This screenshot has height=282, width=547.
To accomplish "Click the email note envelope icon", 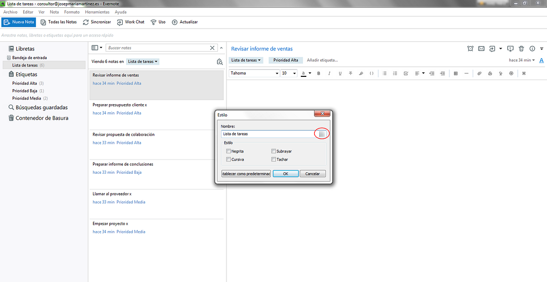I will 481,49.
